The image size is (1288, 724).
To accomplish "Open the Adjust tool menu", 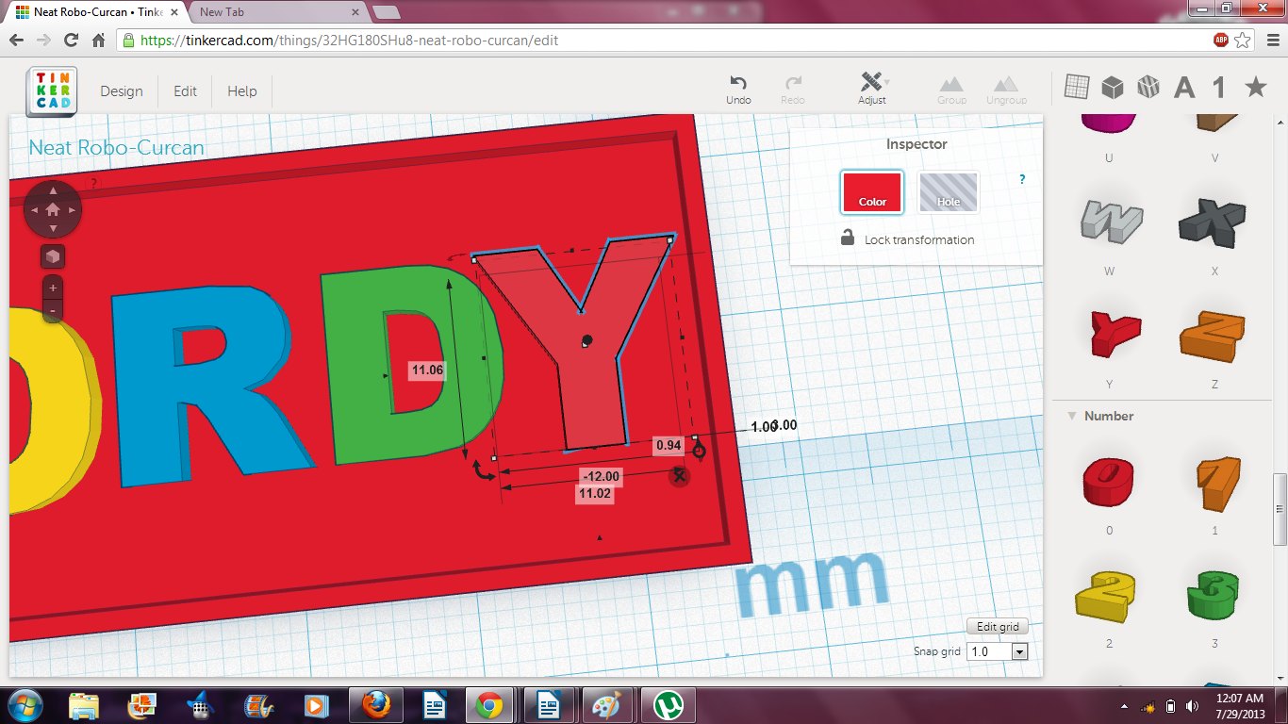I will pos(871,85).
